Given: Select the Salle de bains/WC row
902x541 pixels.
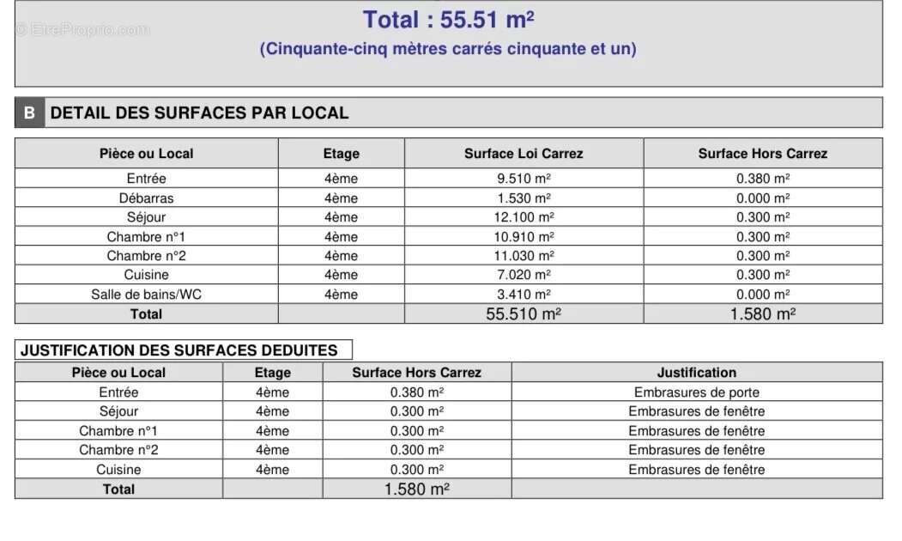Looking at the screenshot, I should 449,294.
